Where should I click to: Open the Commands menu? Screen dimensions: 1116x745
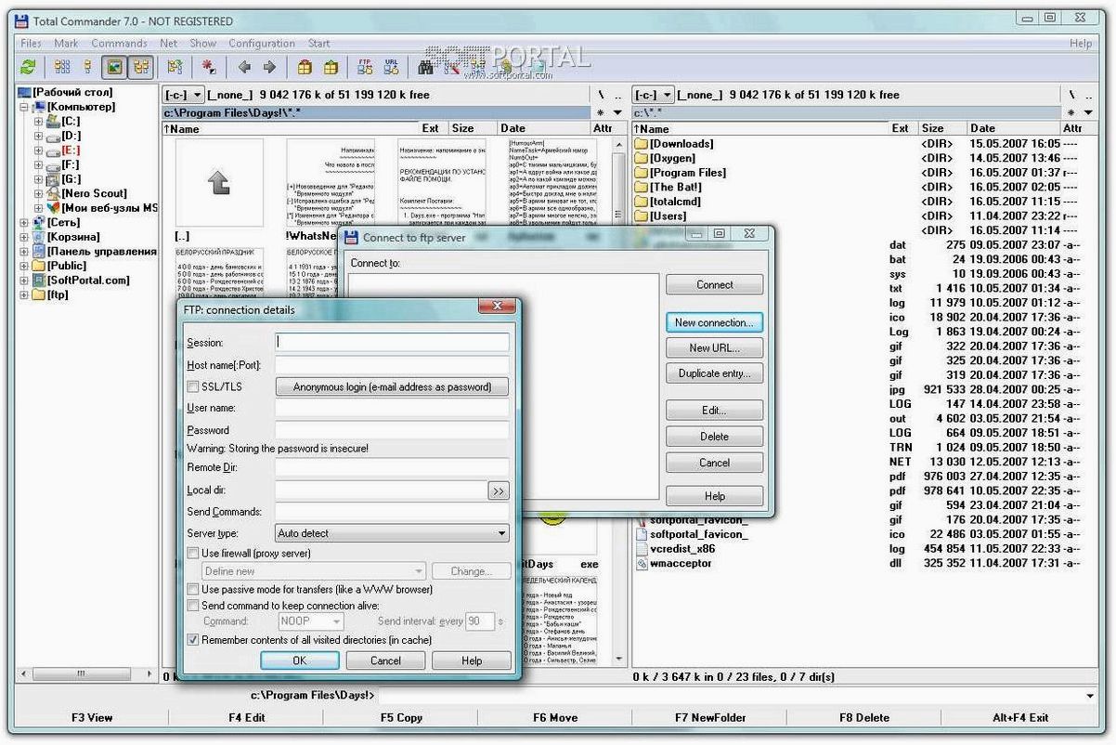click(119, 43)
